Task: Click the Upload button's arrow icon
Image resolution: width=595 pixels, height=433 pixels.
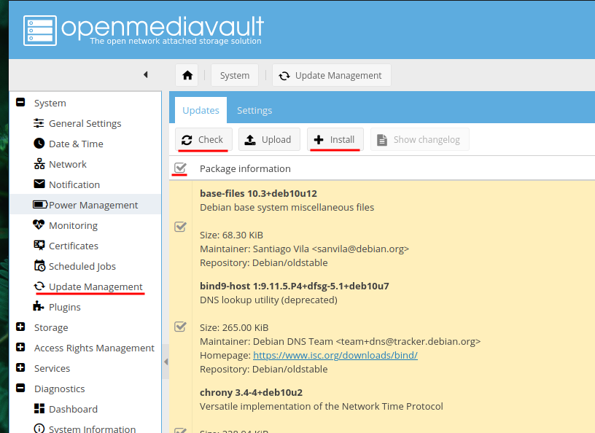Action: coord(249,140)
